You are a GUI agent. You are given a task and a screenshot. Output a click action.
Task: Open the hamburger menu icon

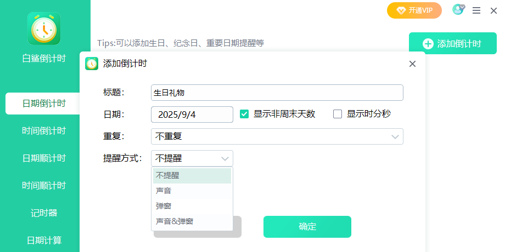[x=476, y=10]
